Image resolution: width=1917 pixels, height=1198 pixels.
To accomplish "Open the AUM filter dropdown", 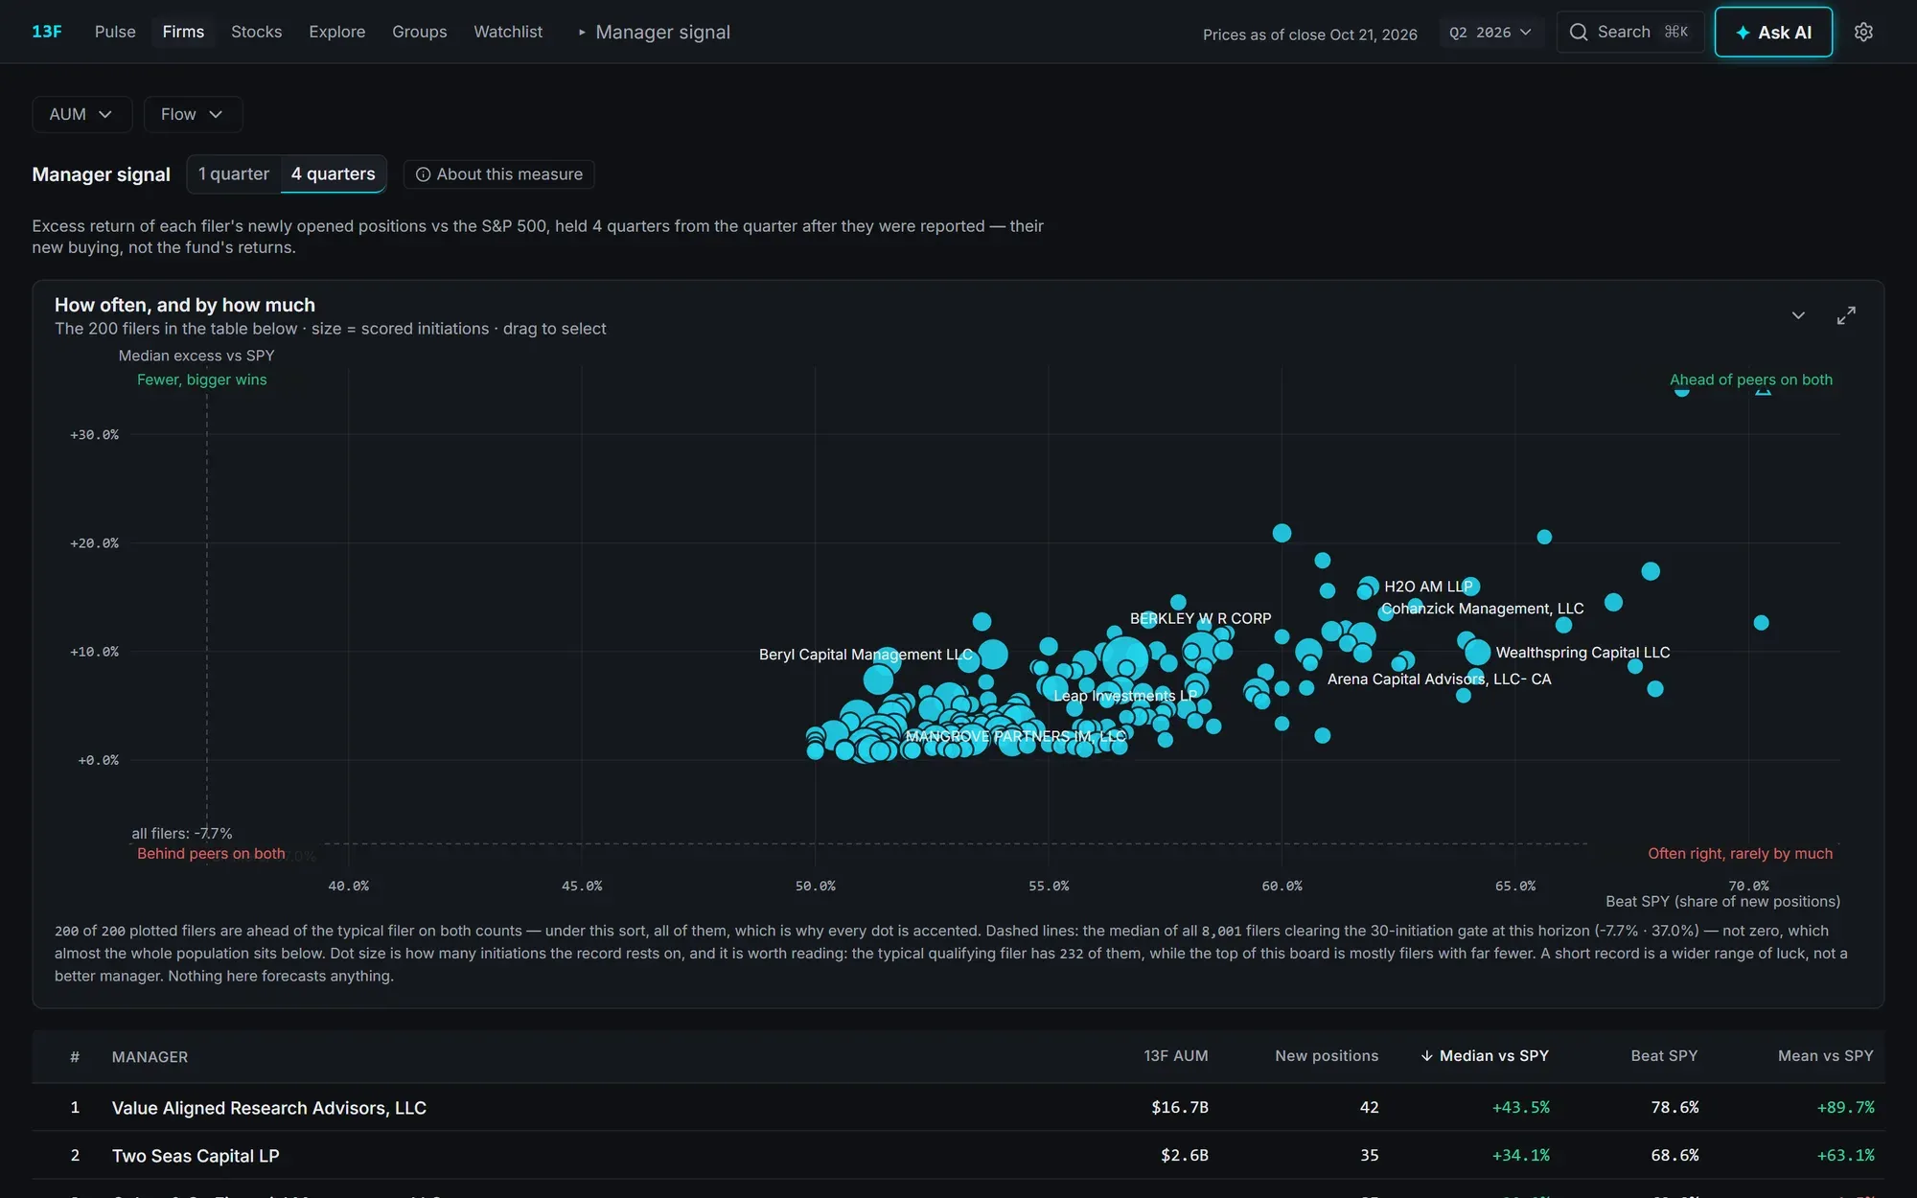I will pyautogui.click(x=81, y=114).
